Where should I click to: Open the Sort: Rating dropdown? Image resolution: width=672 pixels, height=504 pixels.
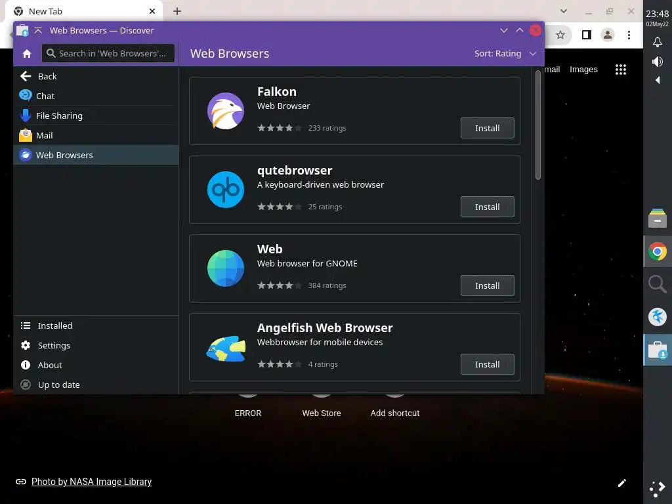(505, 54)
